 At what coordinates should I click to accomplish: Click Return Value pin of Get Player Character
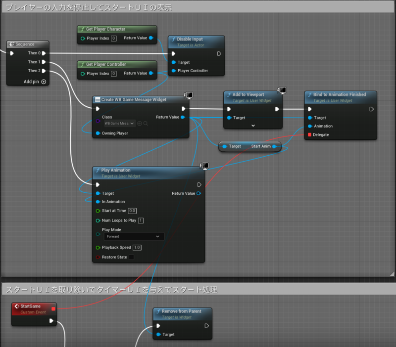(x=151, y=38)
